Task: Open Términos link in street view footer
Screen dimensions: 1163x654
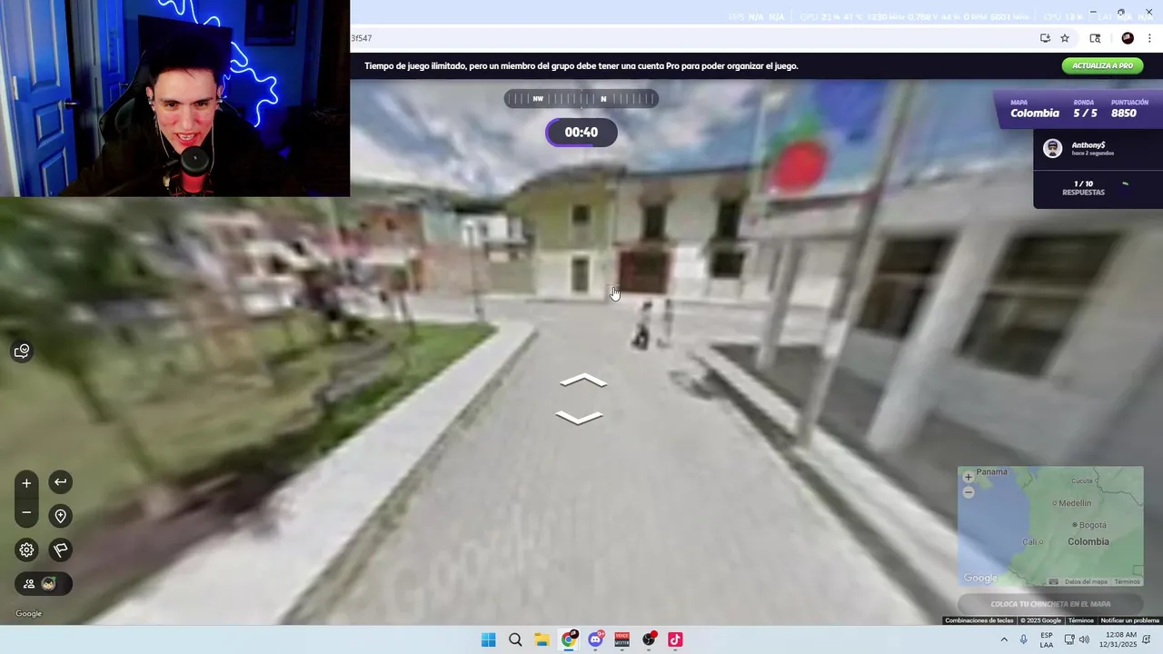Action: [x=1080, y=620]
